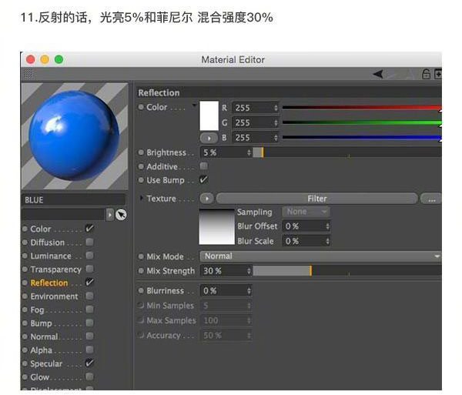The height and width of the screenshot is (395, 462).
Task: Select the Reflection channel label
Action: point(49,283)
